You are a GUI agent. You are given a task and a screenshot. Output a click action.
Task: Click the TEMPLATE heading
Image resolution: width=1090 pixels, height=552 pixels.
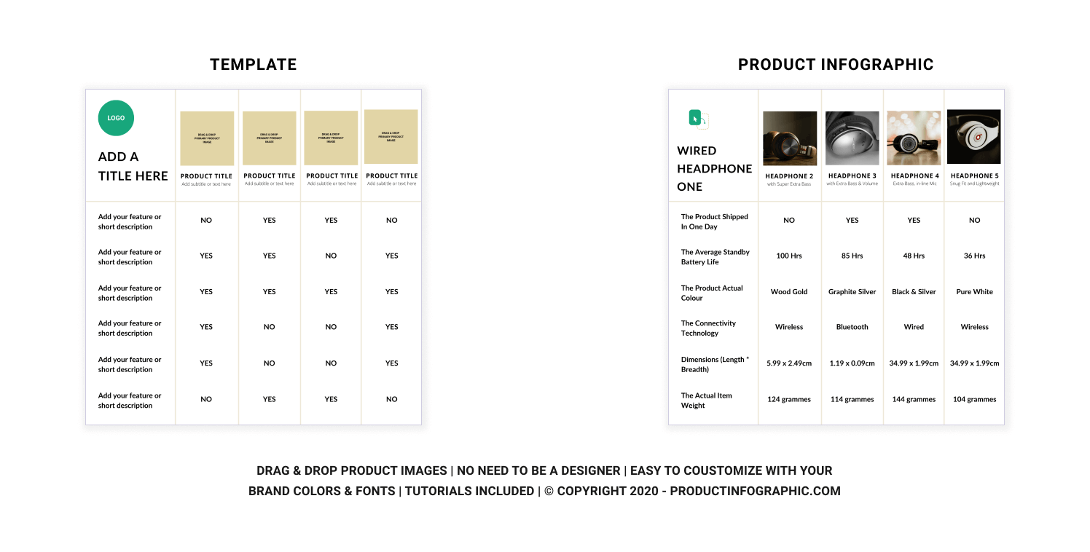coord(254,64)
